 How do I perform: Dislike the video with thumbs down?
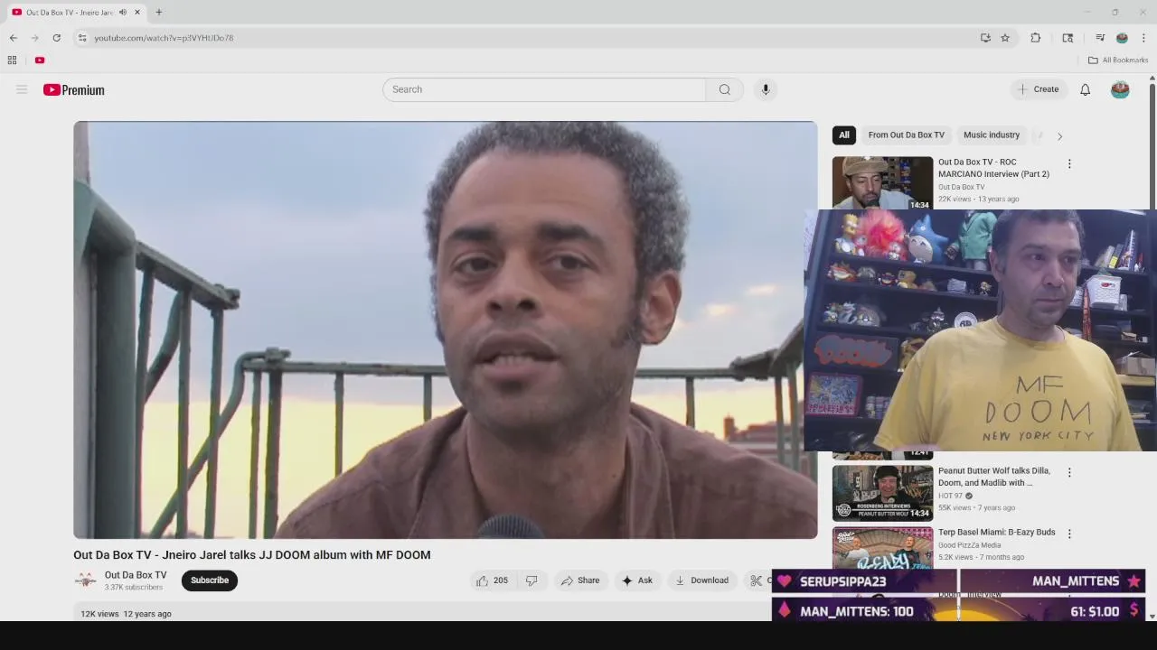point(531,580)
